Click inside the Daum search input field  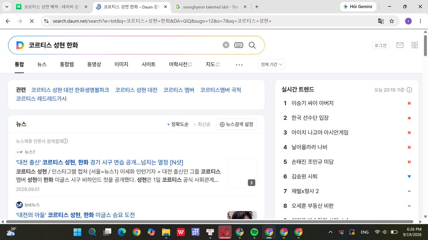[123, 45]
